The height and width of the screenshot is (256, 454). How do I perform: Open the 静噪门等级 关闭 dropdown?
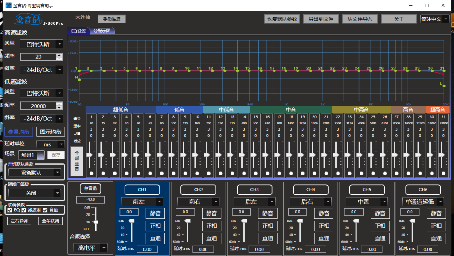click(35, 193)
